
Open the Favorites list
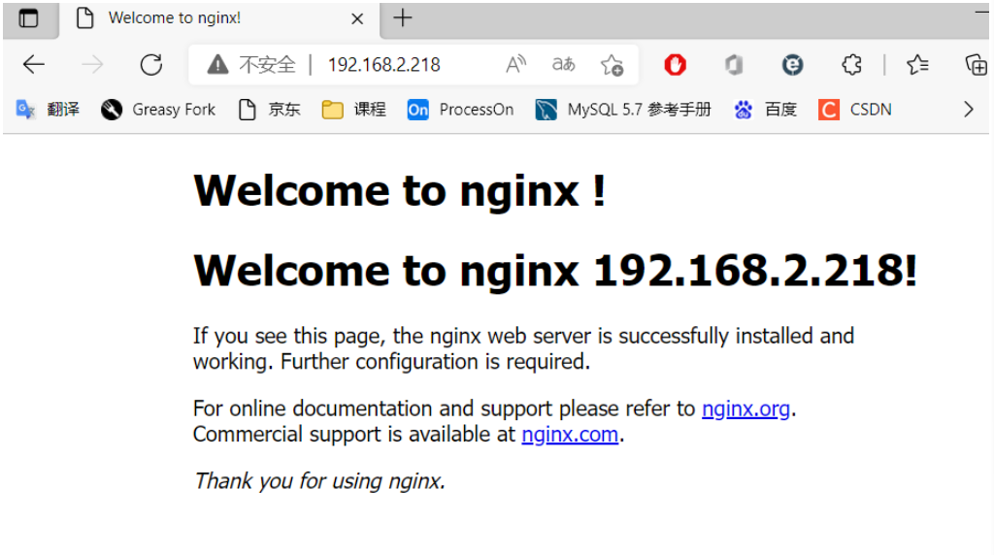[x=917, y=64]
